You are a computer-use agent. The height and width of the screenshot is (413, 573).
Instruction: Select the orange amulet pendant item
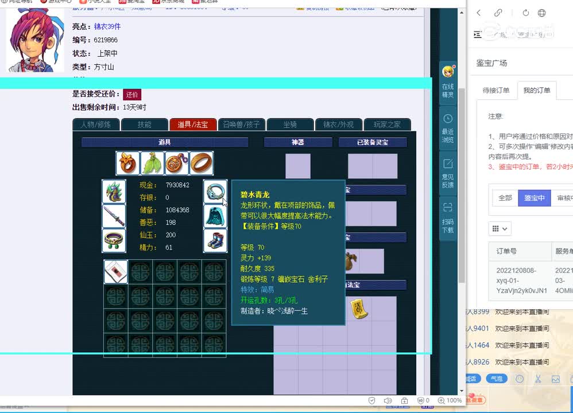click(x=177, y=163)
